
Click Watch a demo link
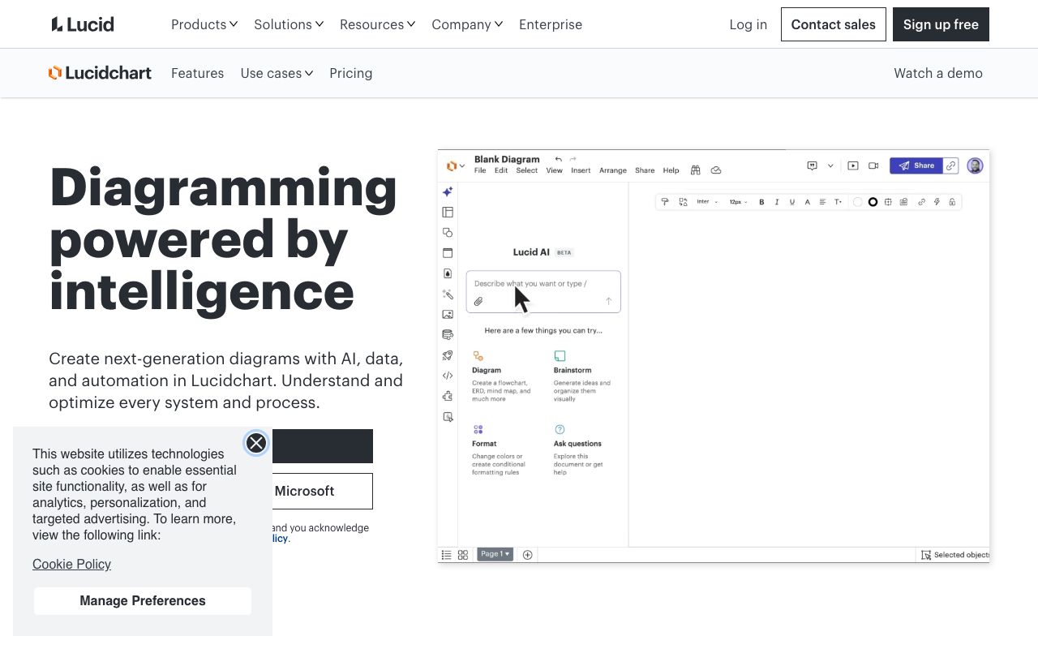pyautogui.click(x=938, y=73)
